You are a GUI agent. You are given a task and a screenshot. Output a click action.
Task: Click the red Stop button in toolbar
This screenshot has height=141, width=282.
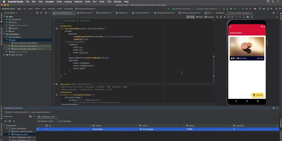click(x=250, y=9)
